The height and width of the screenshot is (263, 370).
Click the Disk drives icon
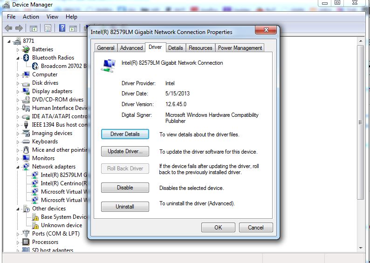(26, 83)
